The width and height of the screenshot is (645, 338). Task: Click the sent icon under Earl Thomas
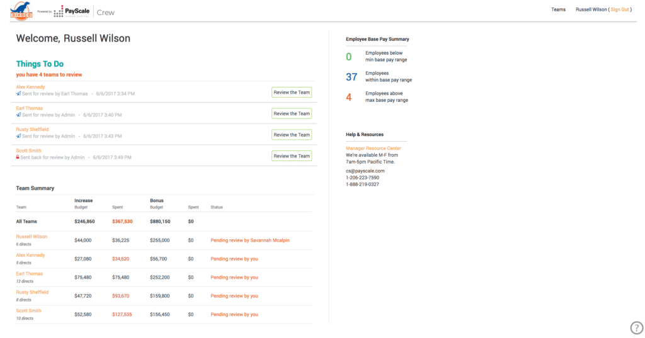tap(18, 115)
